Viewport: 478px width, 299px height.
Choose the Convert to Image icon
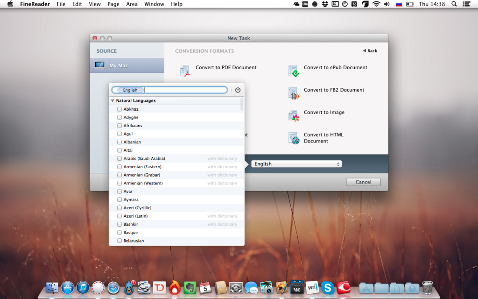tap(293, 115)
